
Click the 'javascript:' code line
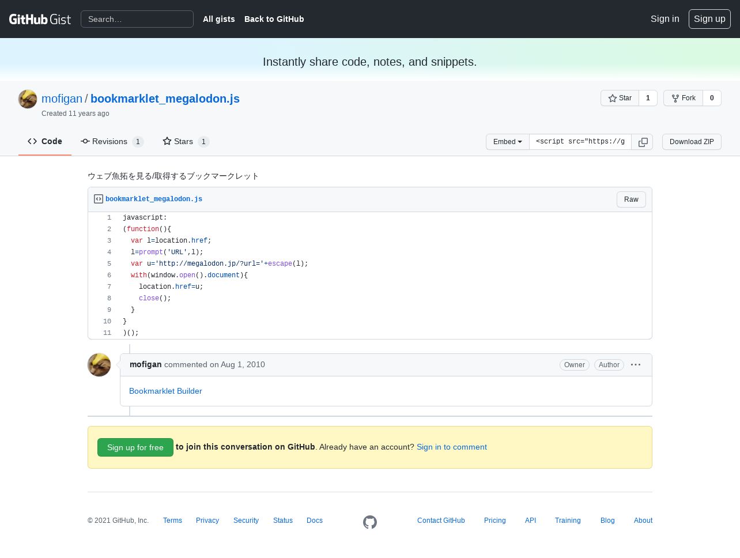tap(145, 218)
